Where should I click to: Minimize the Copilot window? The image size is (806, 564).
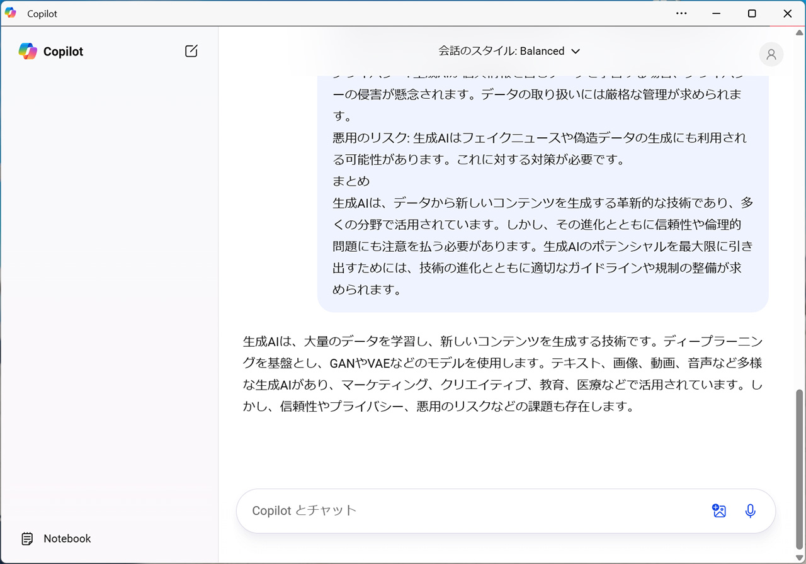pos(717,13)
